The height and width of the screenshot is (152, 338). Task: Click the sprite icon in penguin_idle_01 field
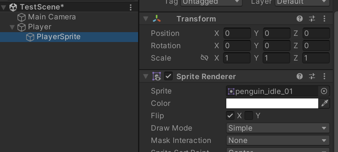tap(231, 91)
